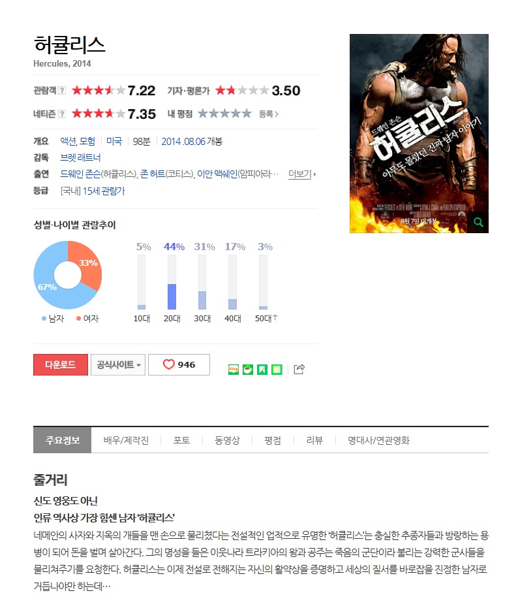Click the green memo square icon
The image size is (518, 608).
coord(277,370)
